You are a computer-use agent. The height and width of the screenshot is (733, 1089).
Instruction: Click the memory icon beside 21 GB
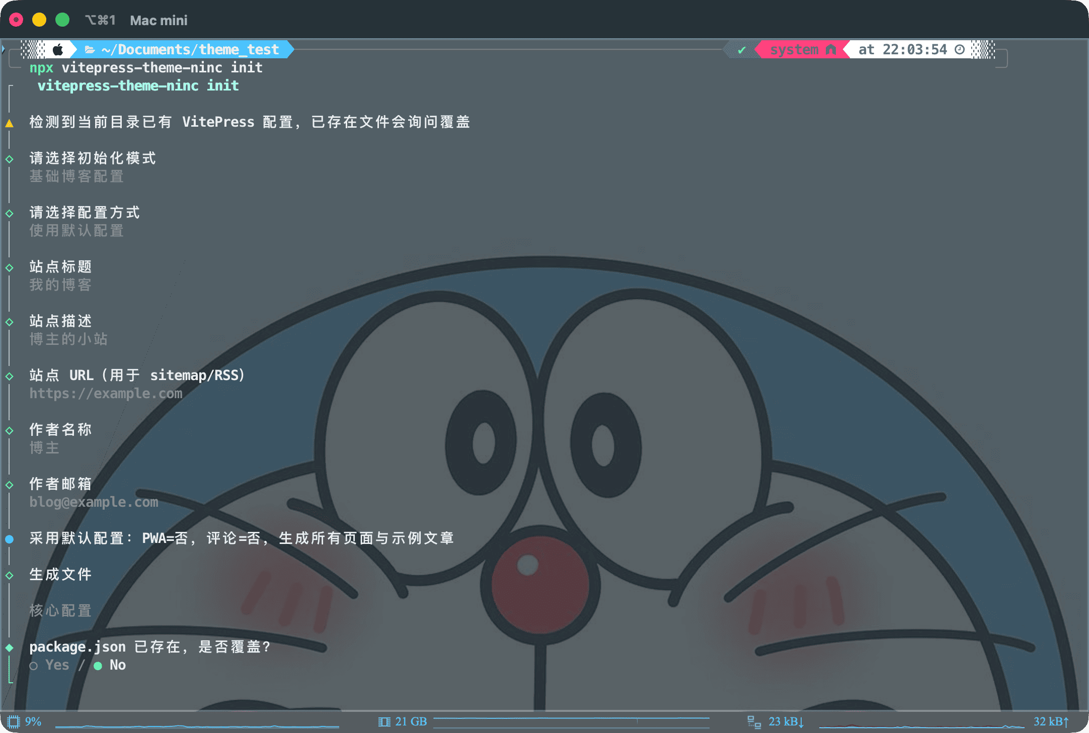point(384,722)
